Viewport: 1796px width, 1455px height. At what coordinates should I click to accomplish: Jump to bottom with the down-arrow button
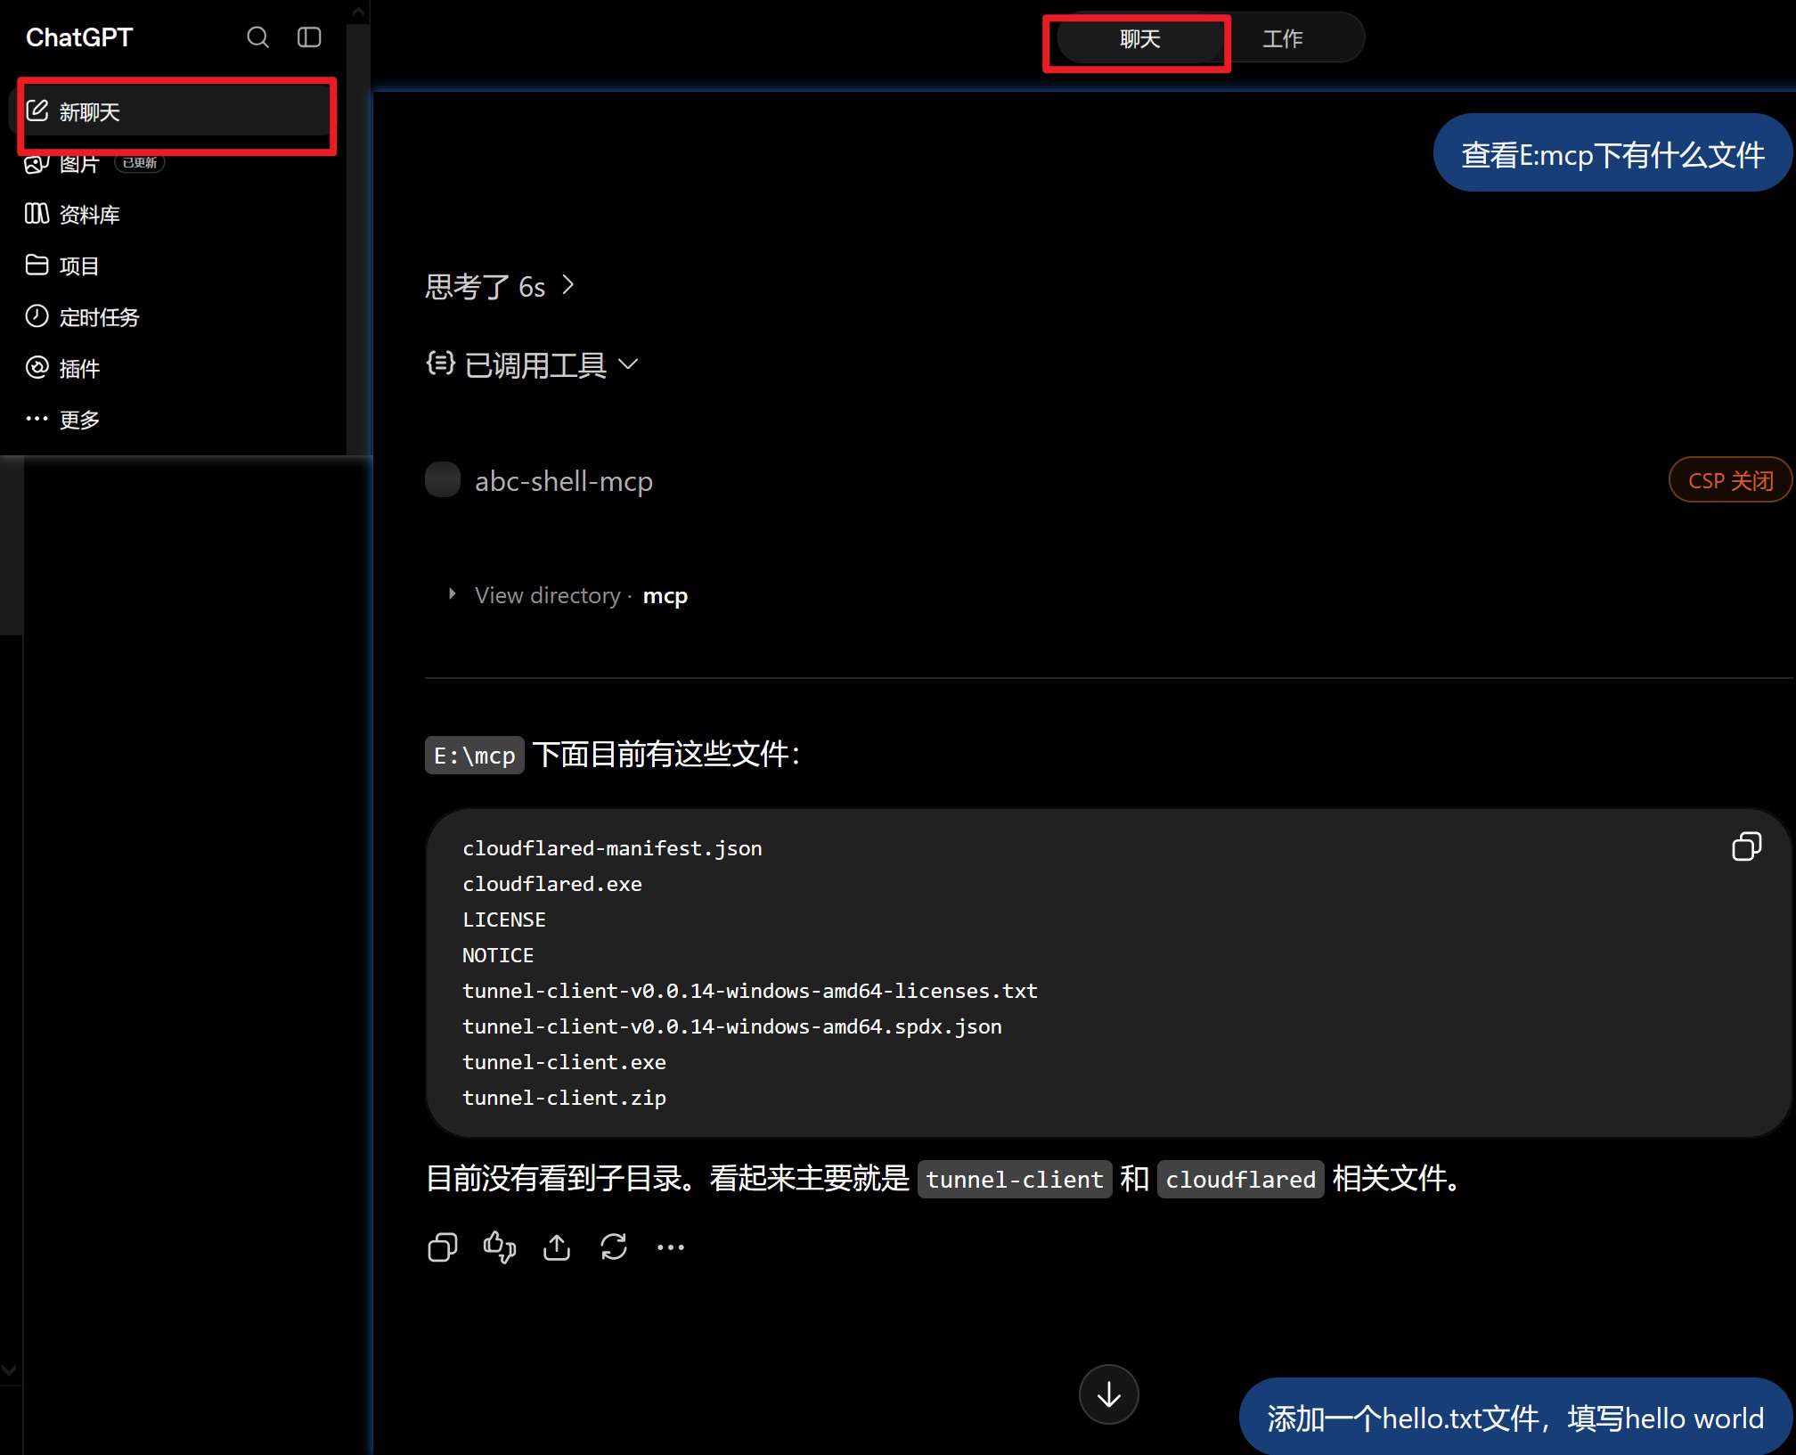1109,1394
